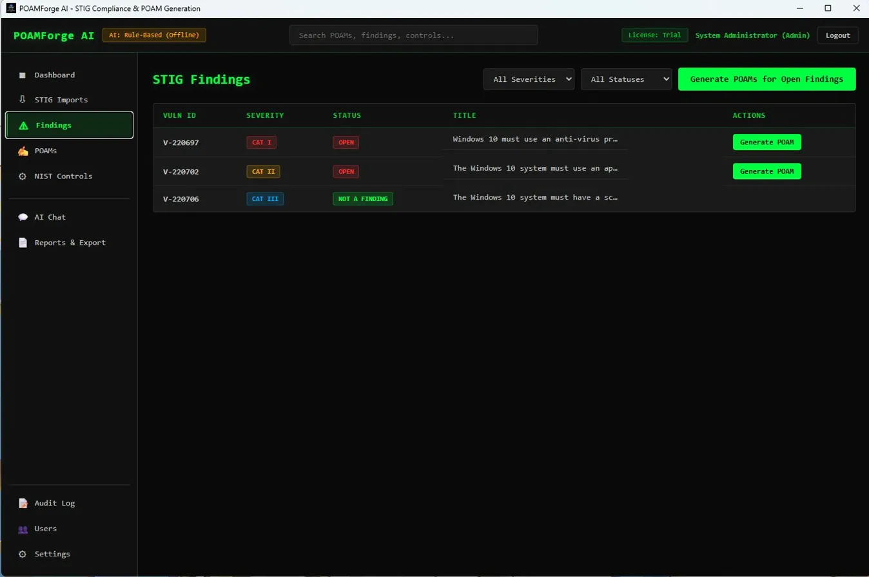This screenshot has height=577, width=869.
Task: Open POAMs via the flame icon
Action: 21,151
